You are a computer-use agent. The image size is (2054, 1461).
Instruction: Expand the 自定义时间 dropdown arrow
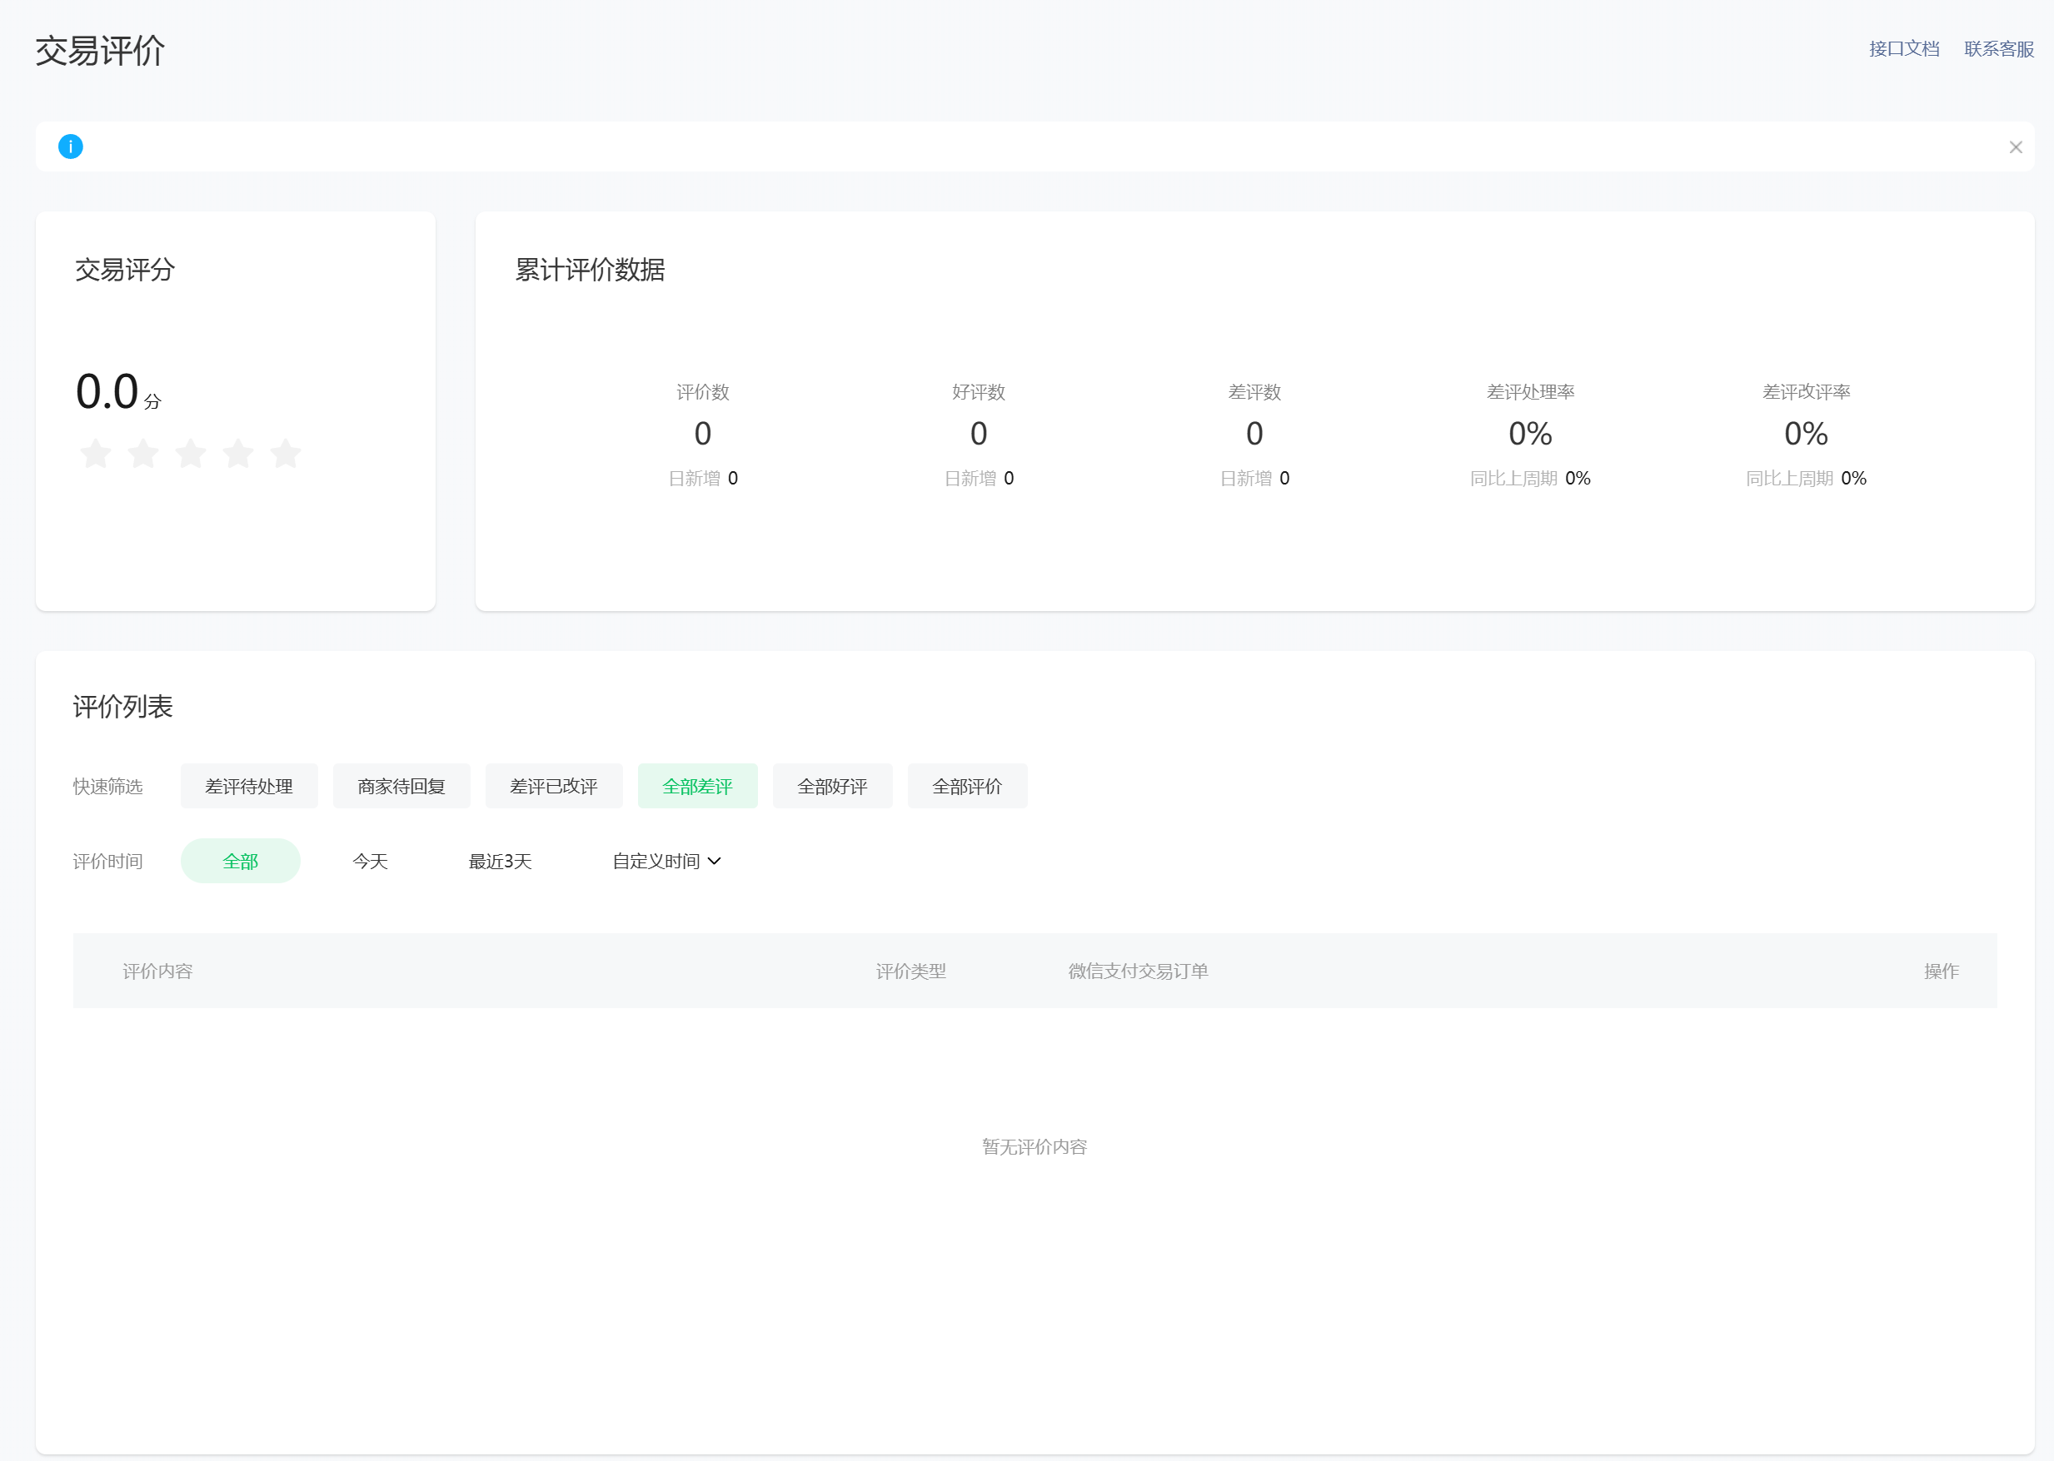pos(715,861)
